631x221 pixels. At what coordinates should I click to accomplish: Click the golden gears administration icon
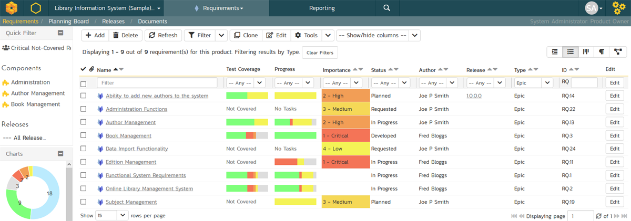coord(619,8)
